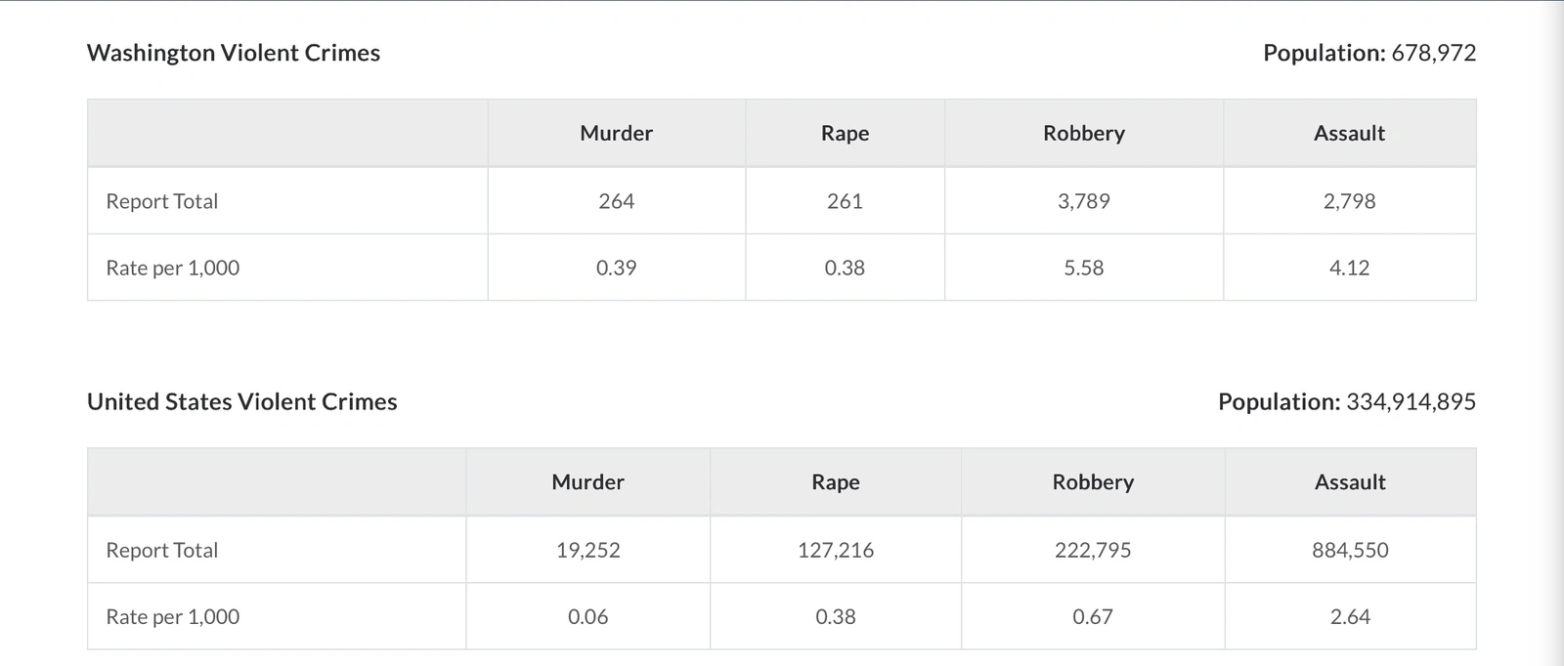Click the Washington Violent Crimes heading
The height and width of the screenshot is (666, 1564).
pyautogui.click(x=234, y=53)
